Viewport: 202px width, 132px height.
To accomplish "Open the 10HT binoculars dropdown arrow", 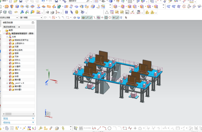I will click(x=142, y=13).
